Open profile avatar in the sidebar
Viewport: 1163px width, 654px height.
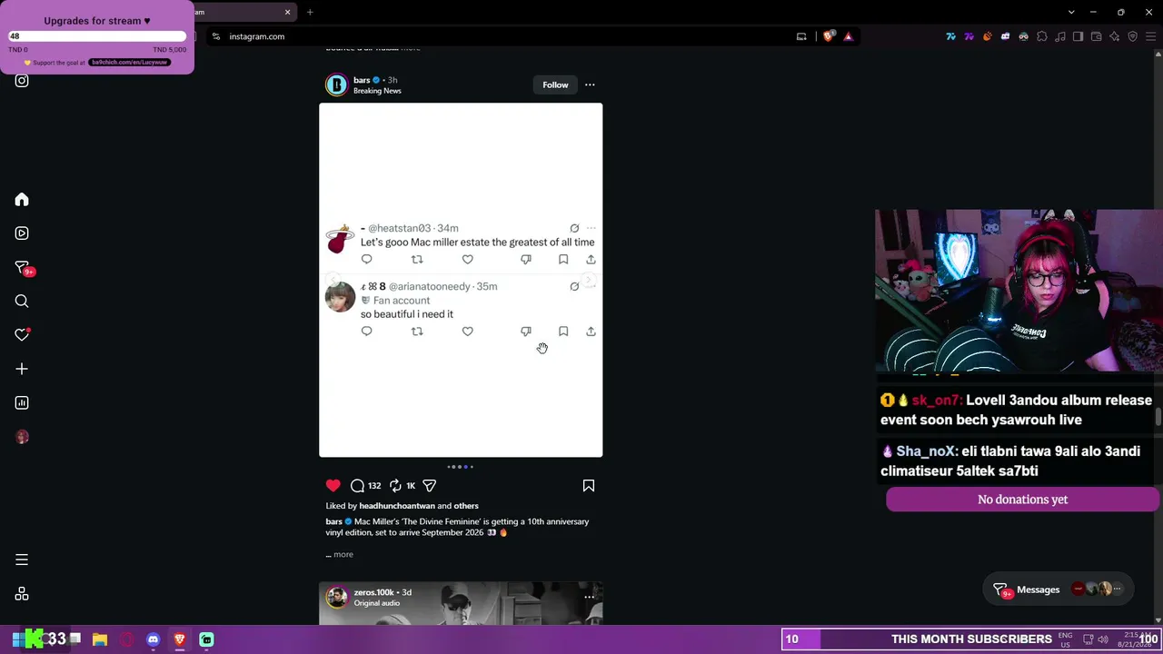point(22,437)
